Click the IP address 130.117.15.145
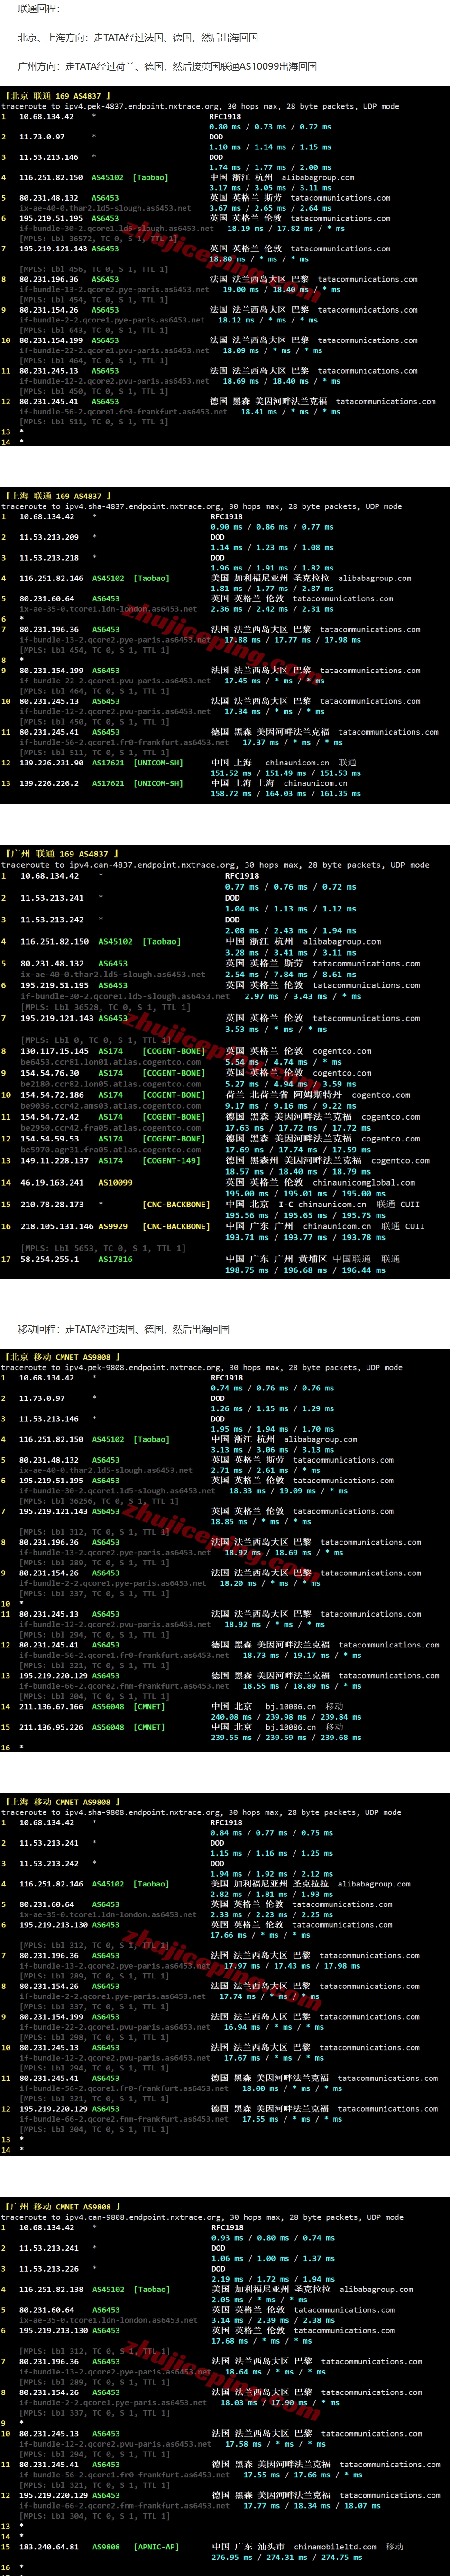The image size is (450, 2576). (x=54, y=1051)
